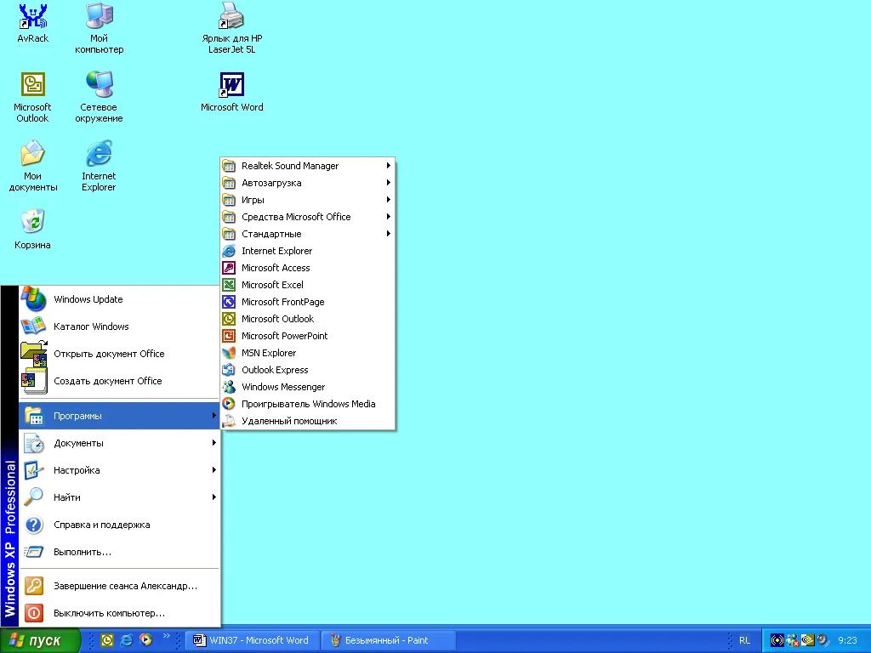The image size is (871, 653).
Task: Expand the Документы submenu
Action: click(x=119, y=443)
